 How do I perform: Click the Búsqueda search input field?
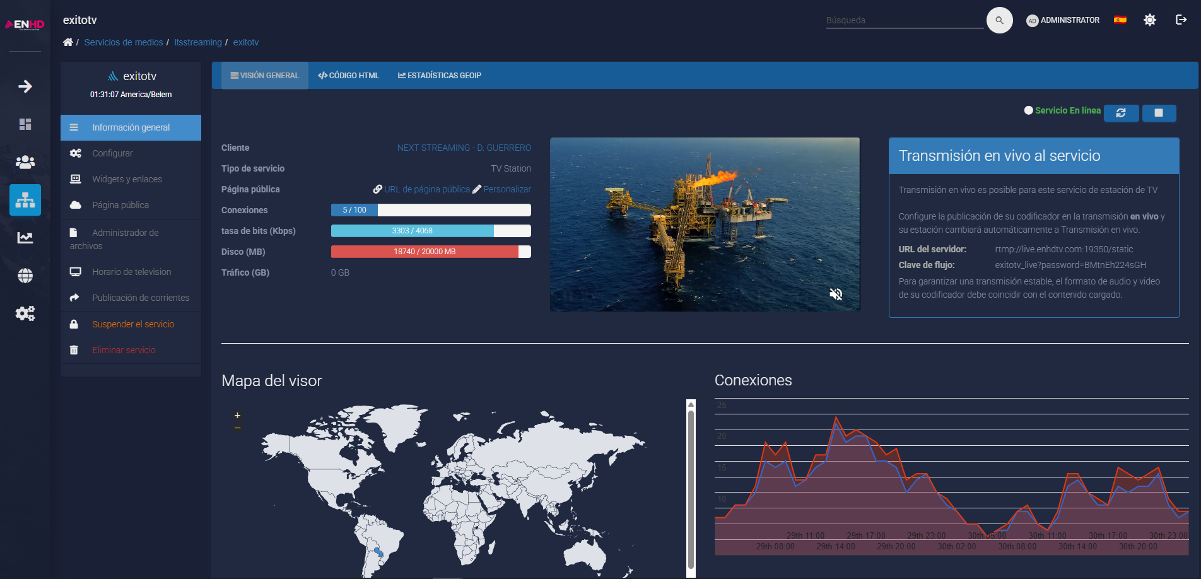tap(904, 20)
